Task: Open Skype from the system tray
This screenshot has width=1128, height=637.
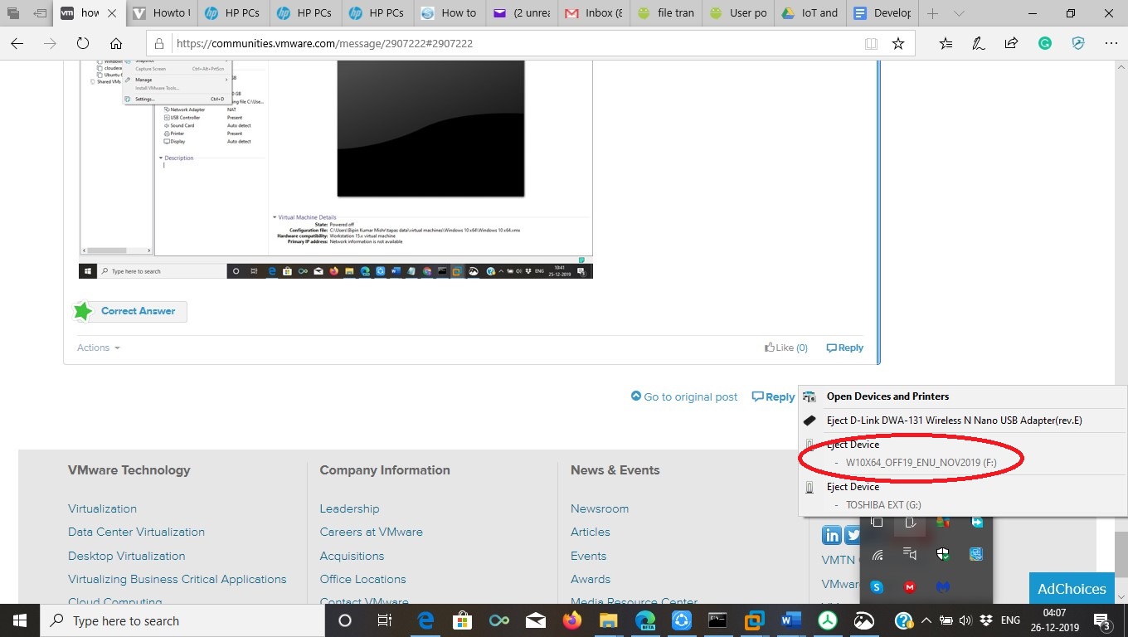Action: click(877, 586)
